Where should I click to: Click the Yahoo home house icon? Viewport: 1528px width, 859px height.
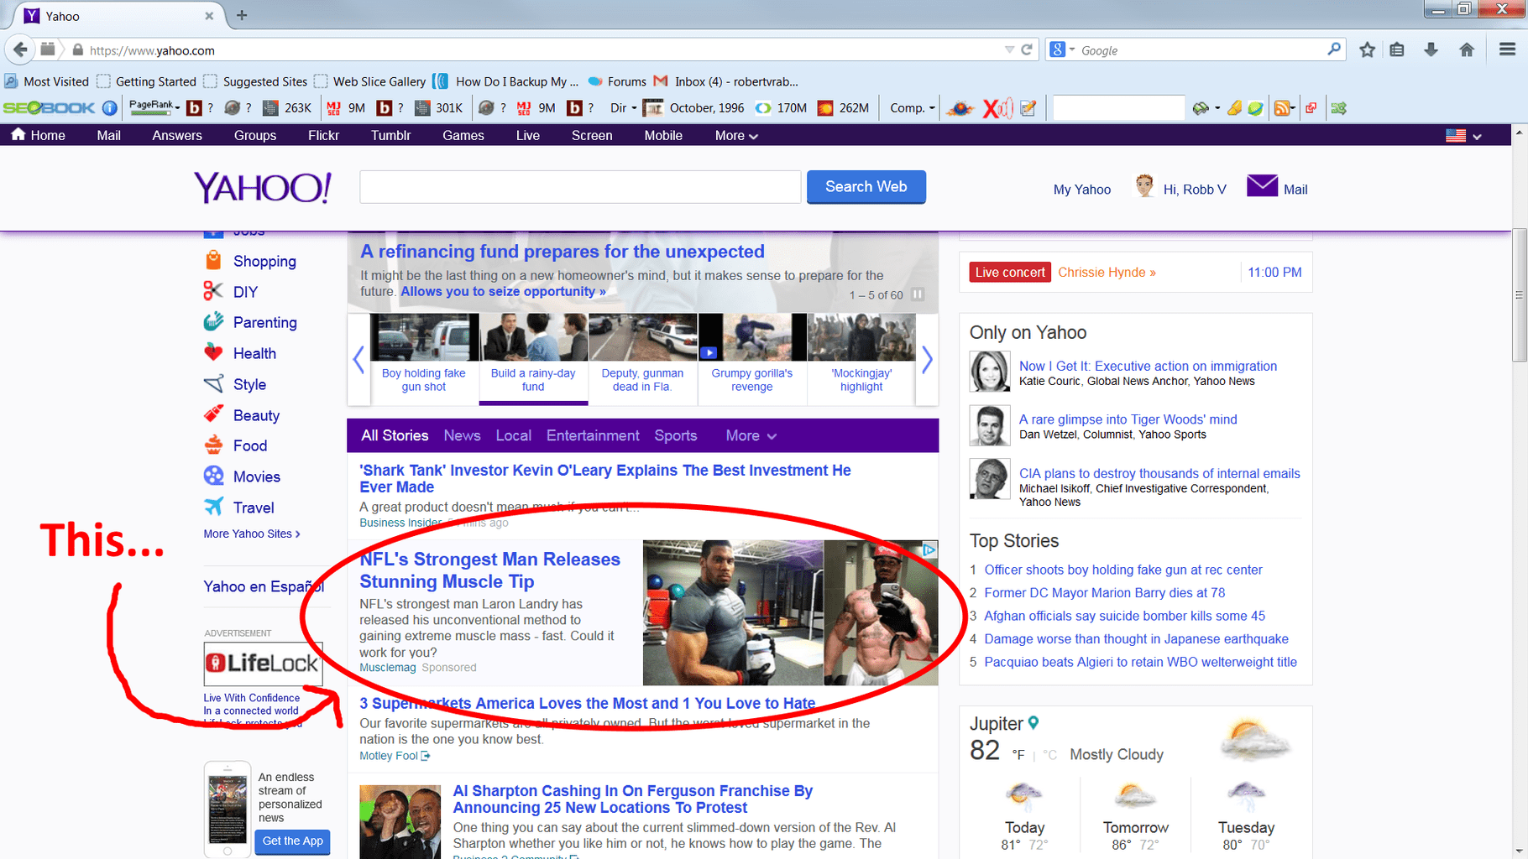coord(18,134)
